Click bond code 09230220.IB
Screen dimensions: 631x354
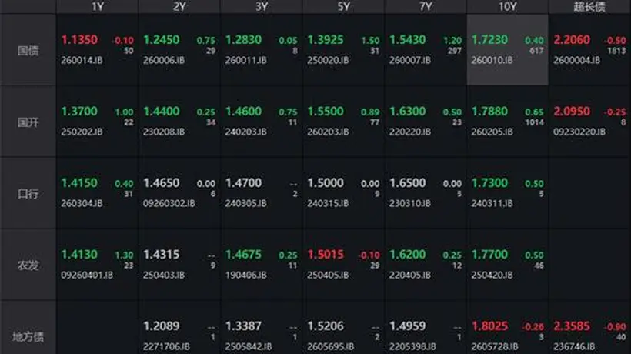tap(579, 132)
